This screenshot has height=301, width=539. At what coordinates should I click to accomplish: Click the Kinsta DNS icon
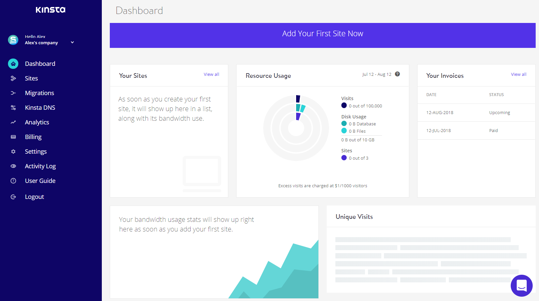(x=13, y=108)
